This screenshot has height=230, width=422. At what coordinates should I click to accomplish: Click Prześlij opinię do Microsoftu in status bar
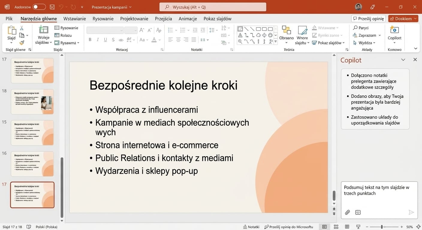pyautogui.click(x=289, y=227)
